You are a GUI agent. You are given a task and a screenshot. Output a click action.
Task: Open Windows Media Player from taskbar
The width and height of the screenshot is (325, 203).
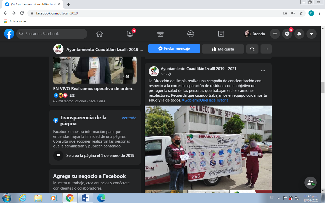coord(54,198)
